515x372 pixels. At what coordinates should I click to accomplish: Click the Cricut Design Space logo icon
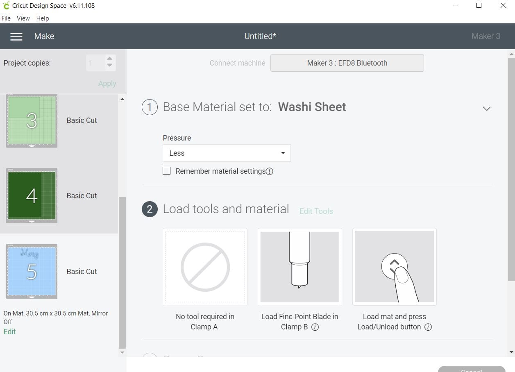pyautogui.click(x=6, y=6)
